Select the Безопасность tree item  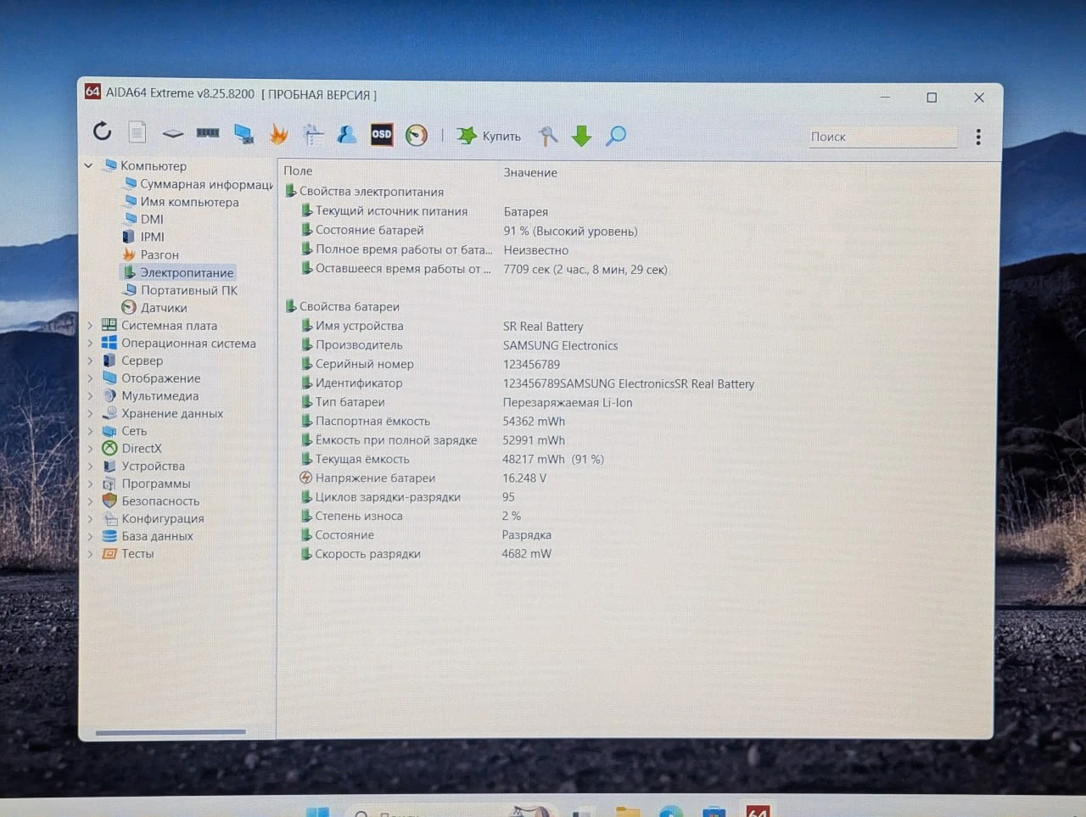click(x=151, y=501)
